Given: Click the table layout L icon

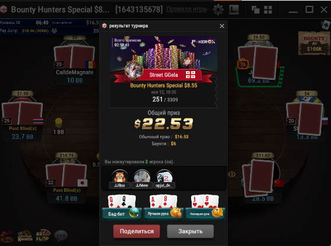Looking at the screenshot, I should 234,10.
